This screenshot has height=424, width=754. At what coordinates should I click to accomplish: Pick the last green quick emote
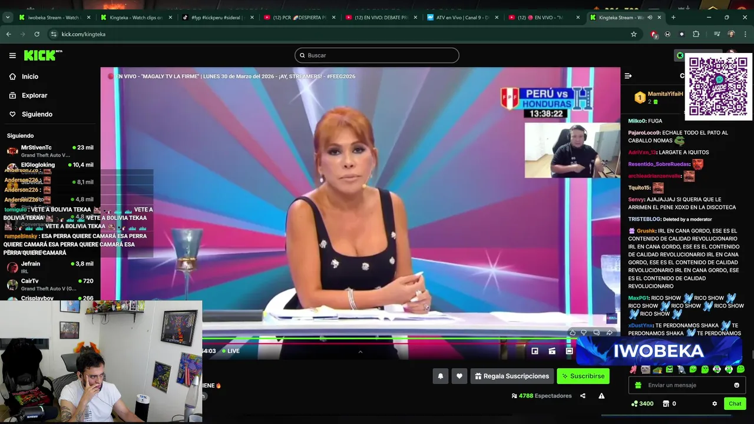(x=740, y=369)
